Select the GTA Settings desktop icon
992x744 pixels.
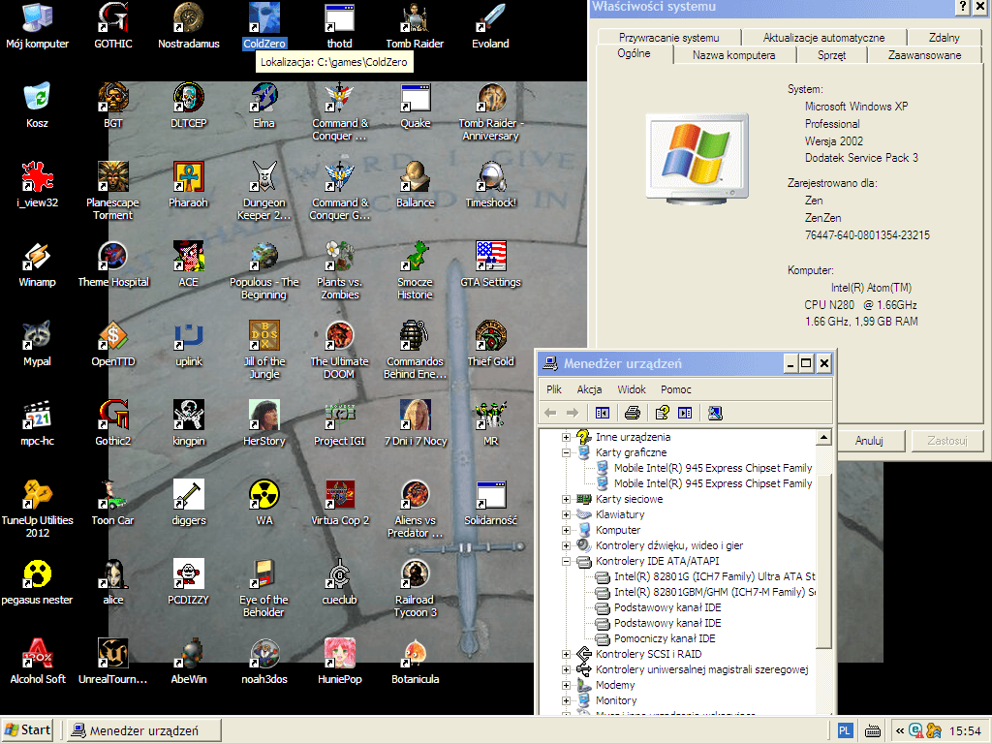pos(490,263)
